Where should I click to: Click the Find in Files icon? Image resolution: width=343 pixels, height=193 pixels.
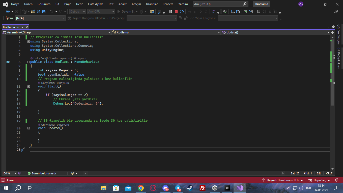click(152, 12)
